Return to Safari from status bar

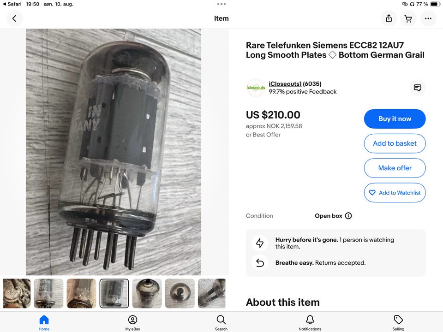pyautogui.click(x=12, y=4)
